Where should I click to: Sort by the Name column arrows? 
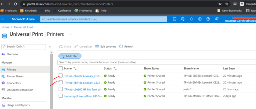tap(75, 69)
